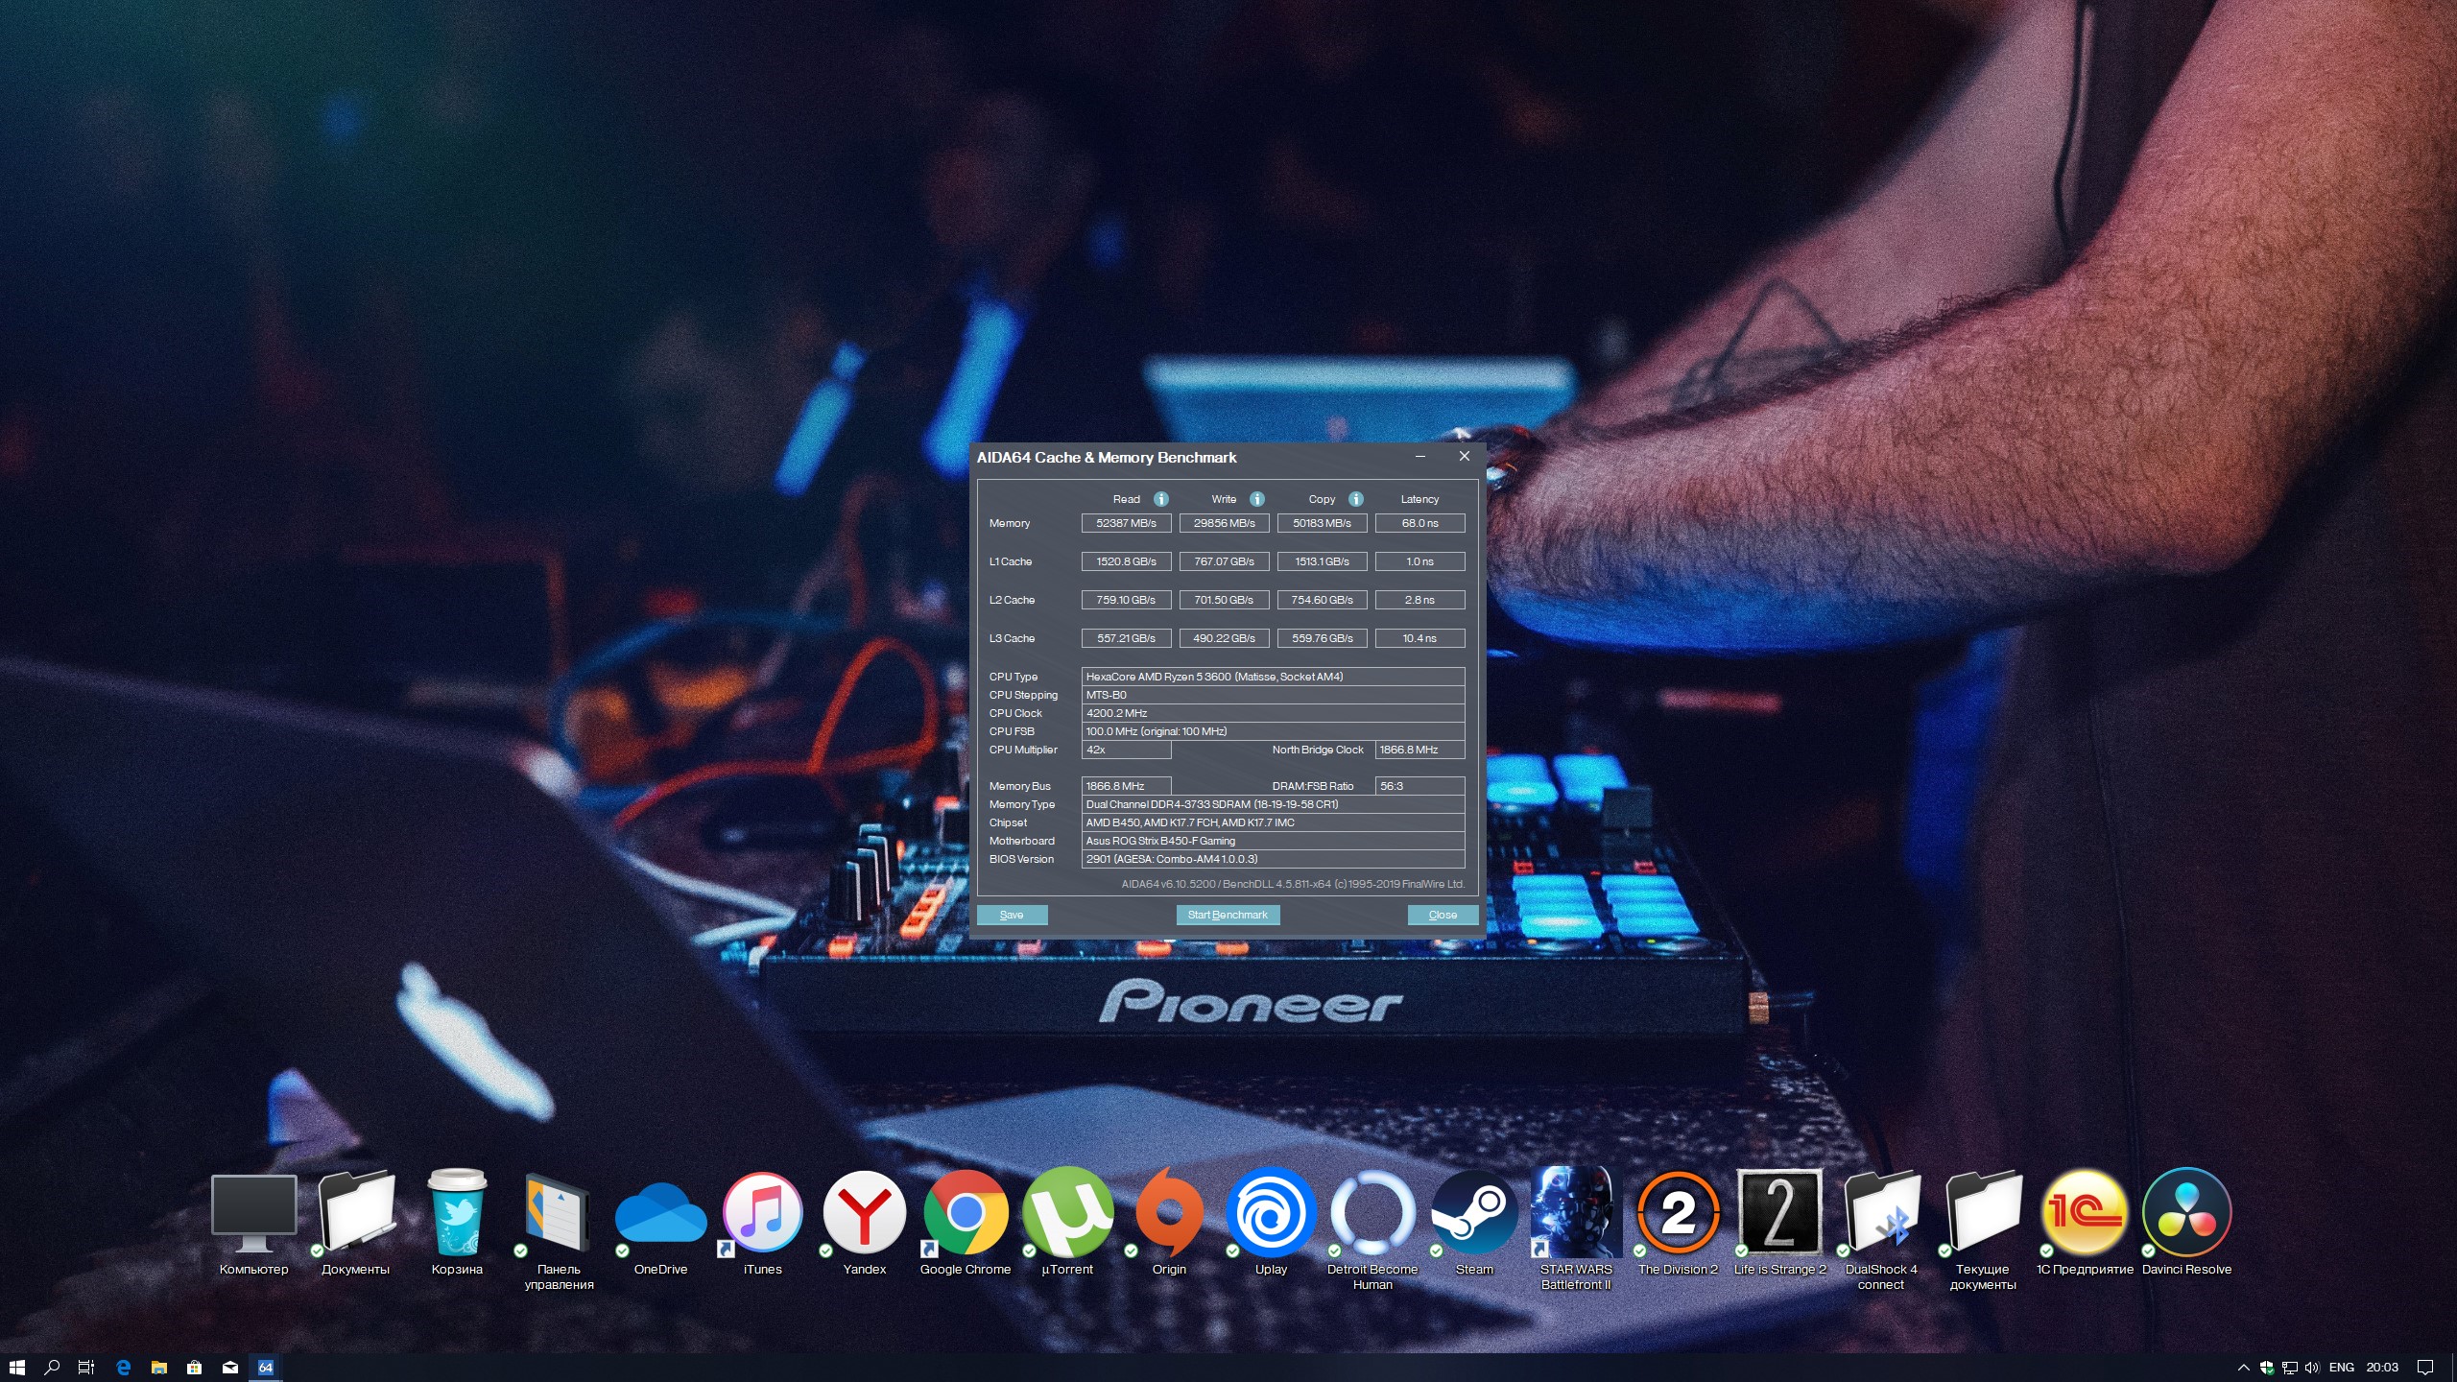Click the Copy info icon
Screen dimensions: 2457x1382
point(1356,499)
